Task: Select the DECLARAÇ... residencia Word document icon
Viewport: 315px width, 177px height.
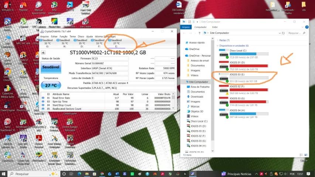Action: pos(179,8)
